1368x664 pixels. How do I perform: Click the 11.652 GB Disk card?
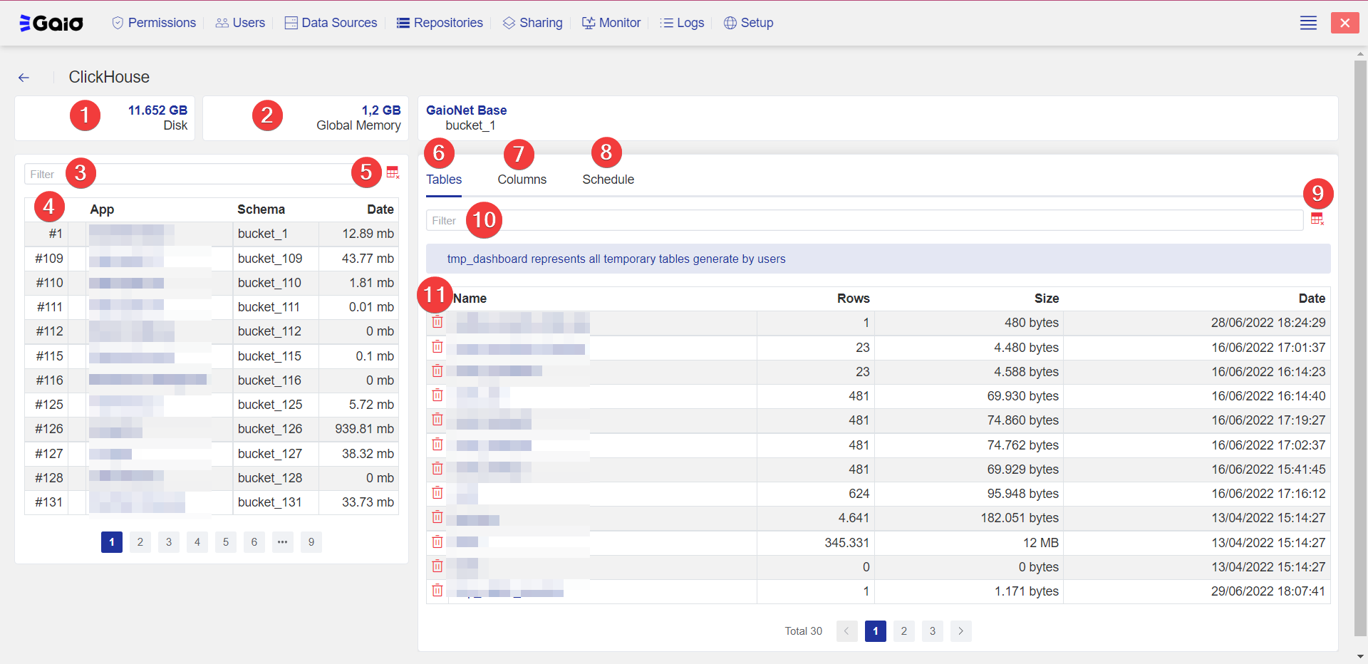point(105,118)
